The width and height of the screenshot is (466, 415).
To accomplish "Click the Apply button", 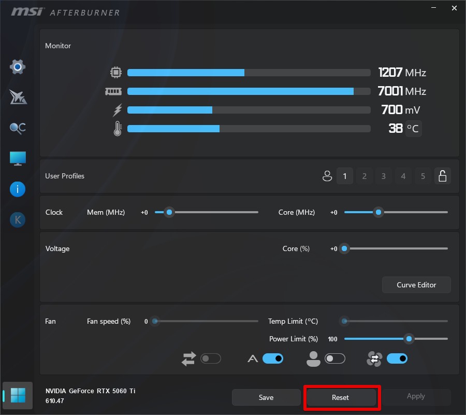I will click(x=416, y=396).
